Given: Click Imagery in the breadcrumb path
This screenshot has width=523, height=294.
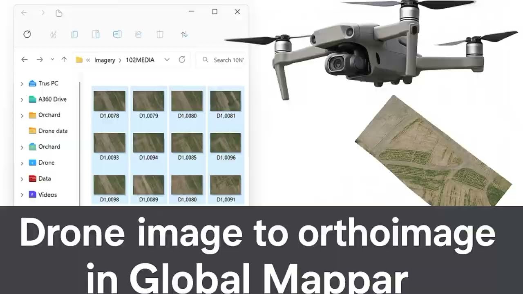Looking at the screenshot, I should pos(105,60).
